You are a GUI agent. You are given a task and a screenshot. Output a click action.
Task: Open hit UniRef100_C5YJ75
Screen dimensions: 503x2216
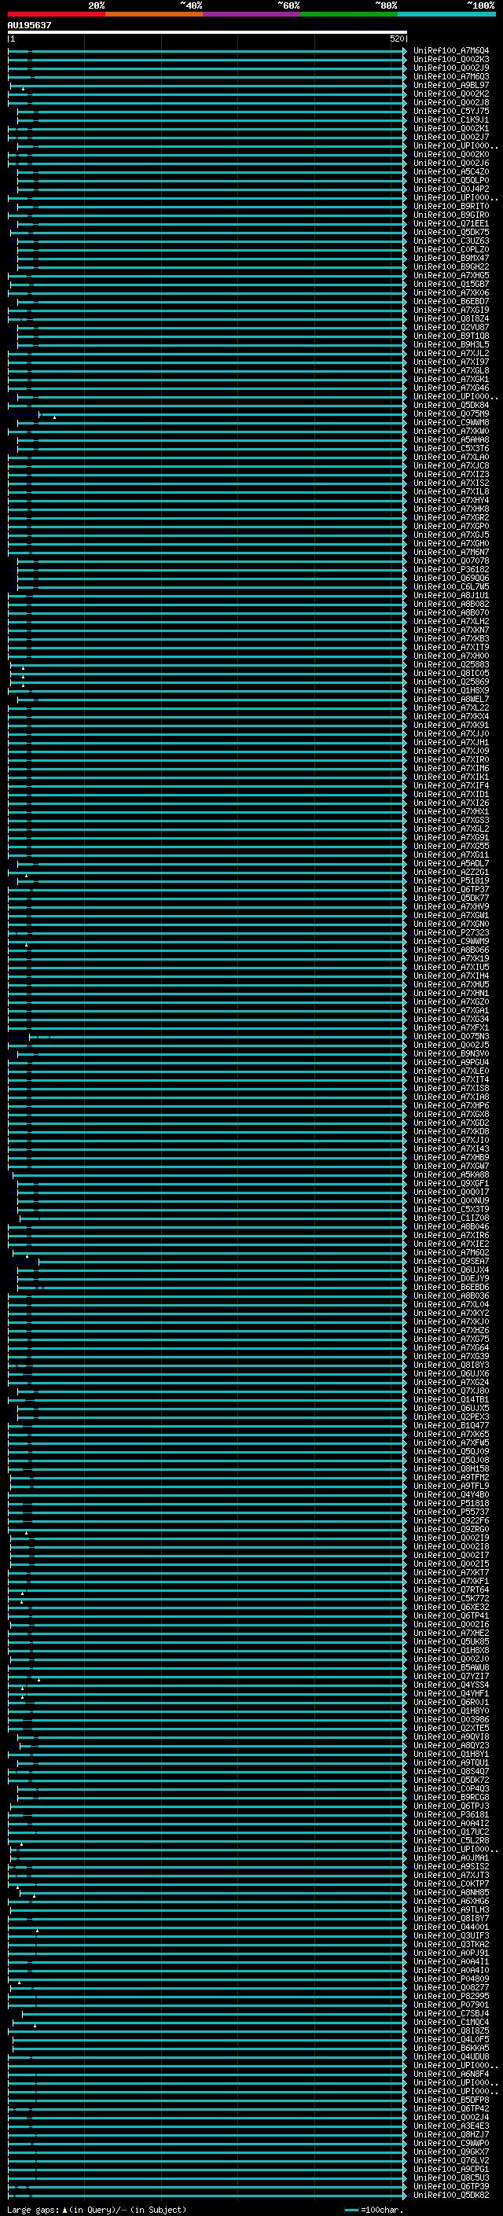451,111
